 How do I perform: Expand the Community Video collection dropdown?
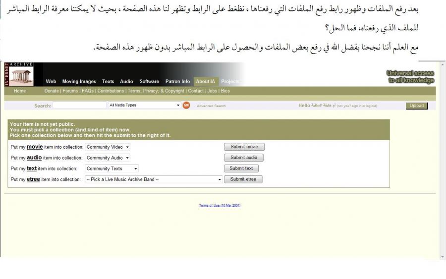[108, 147]
